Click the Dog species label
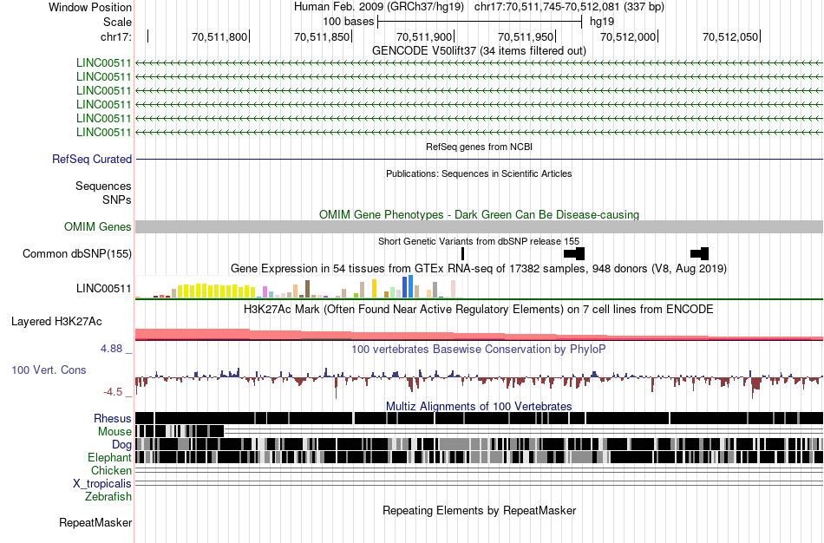This screenshot has height=543, width=824. click(x=122, y=445)
